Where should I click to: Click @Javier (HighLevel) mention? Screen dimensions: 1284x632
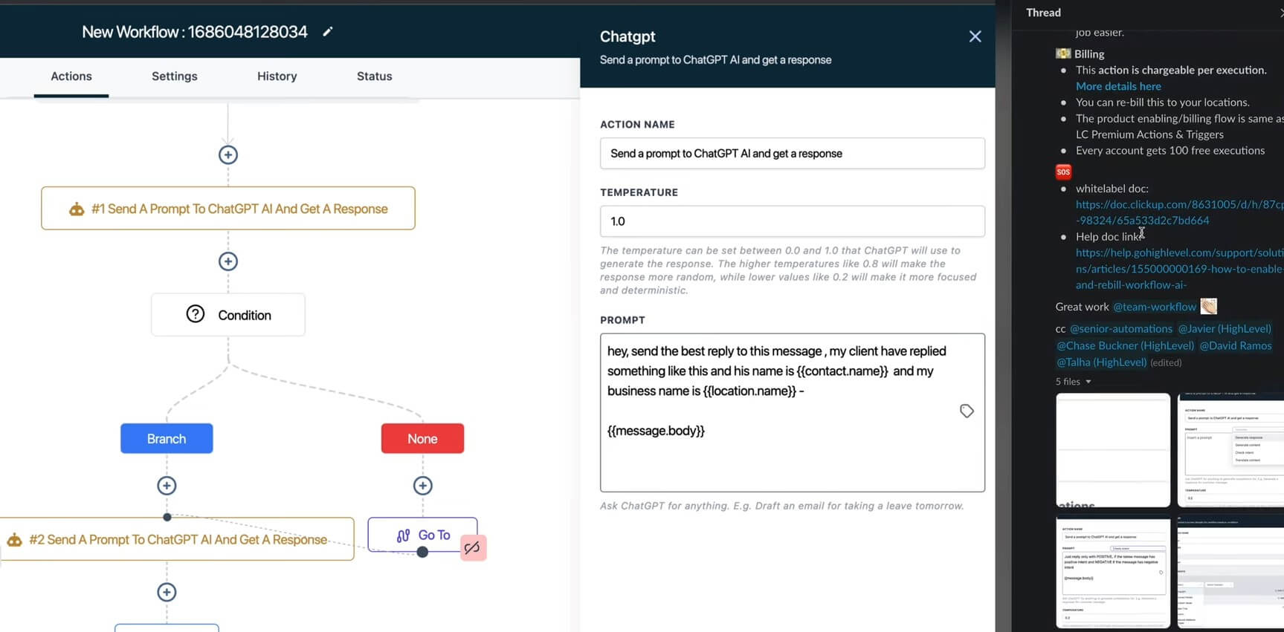tap(1225, 328)
